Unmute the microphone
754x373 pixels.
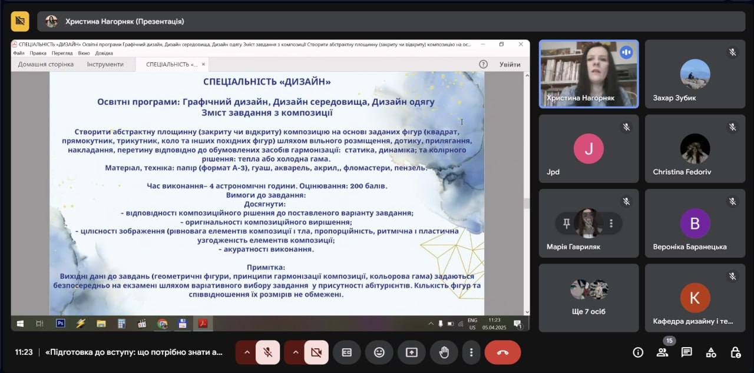point(267,352)
